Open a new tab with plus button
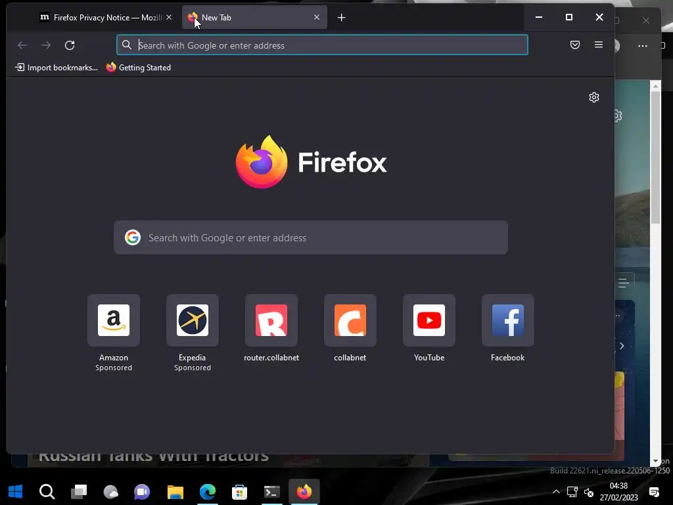Image resolution: width=673 pixels, height=505 pixels. tap(341, 18)
